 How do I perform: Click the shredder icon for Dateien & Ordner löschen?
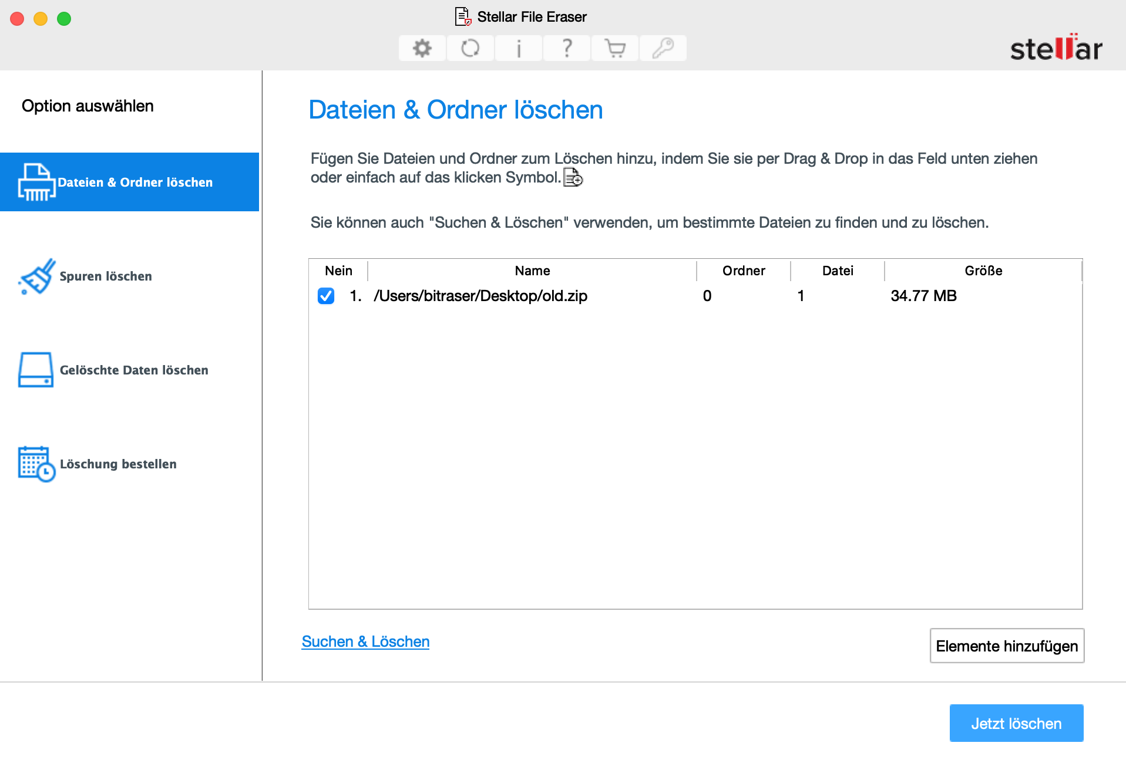click(x=36, y=182)
